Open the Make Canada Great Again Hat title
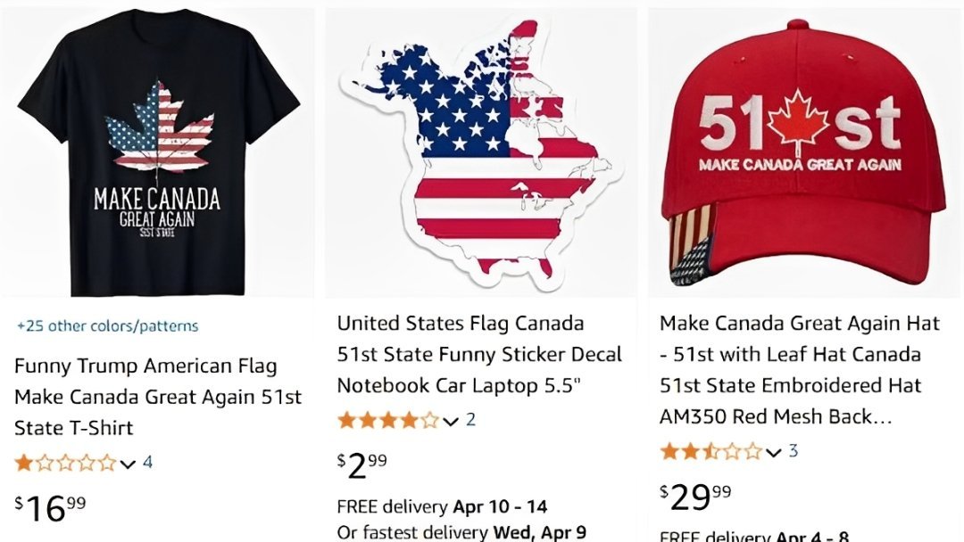This screenshot has width=964, height=542. (799, 370)
